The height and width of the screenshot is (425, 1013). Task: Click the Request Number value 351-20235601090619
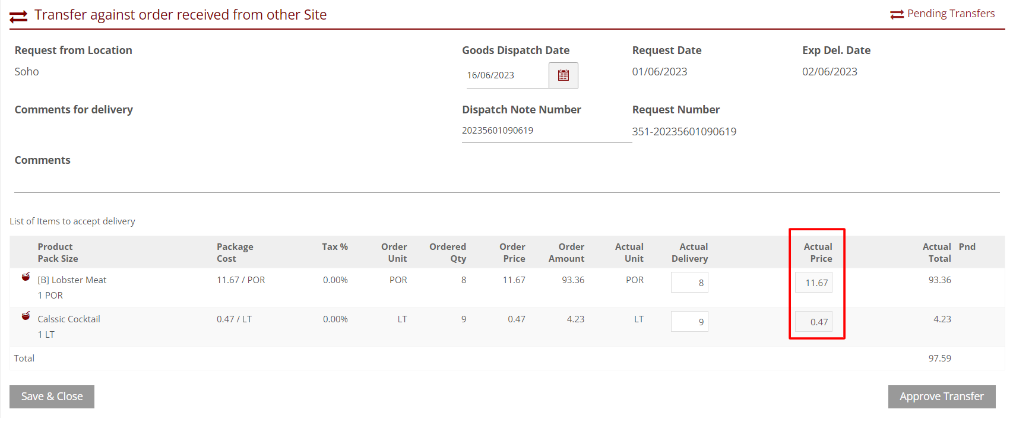(x=684, y=132)
